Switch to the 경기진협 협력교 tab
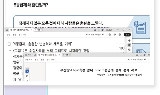 (x=21, y=30)
